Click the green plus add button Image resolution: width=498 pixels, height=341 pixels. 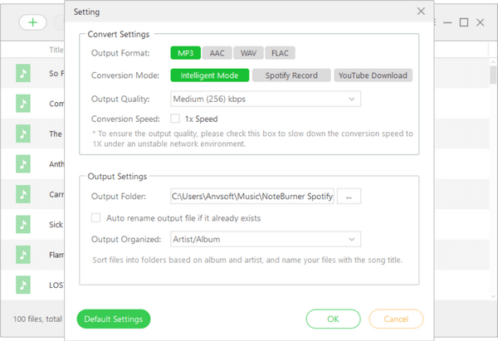[x=32, y=22]
